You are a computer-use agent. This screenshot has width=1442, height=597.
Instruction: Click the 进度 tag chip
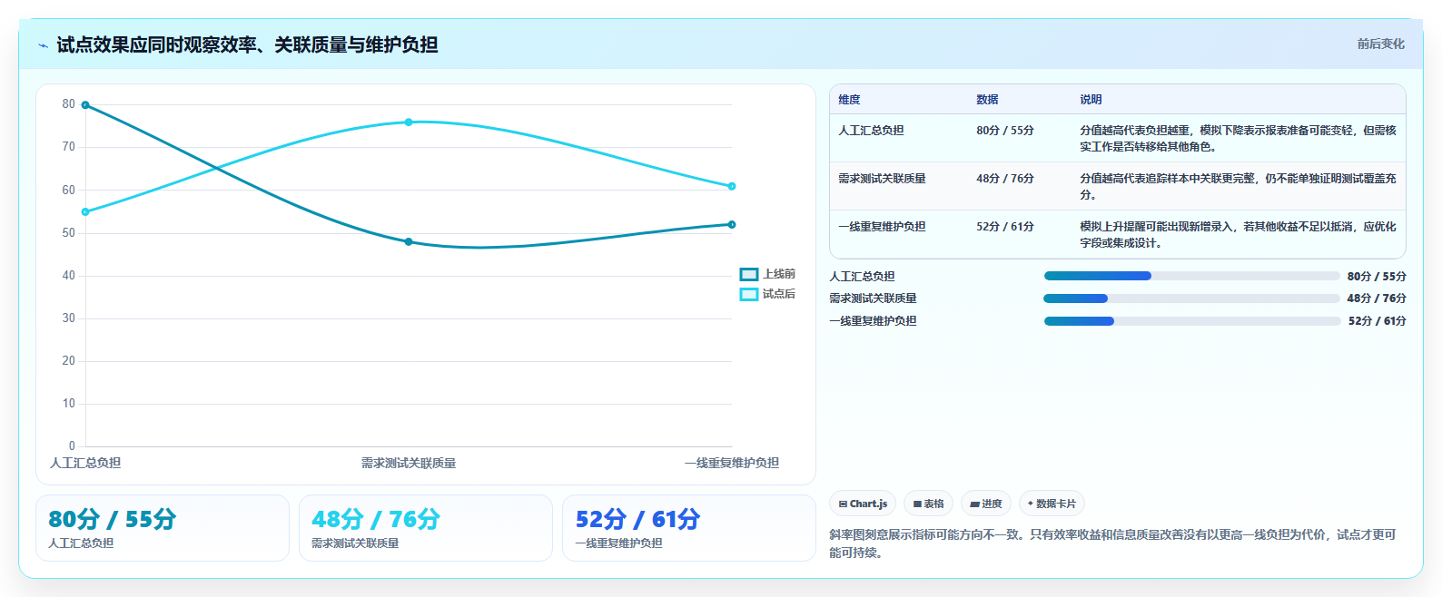pos(986,504)
